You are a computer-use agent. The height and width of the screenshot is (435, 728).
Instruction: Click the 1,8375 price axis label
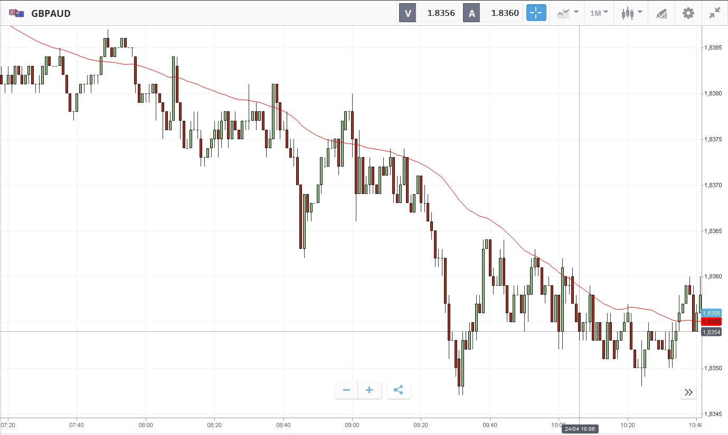pos(713,139)
